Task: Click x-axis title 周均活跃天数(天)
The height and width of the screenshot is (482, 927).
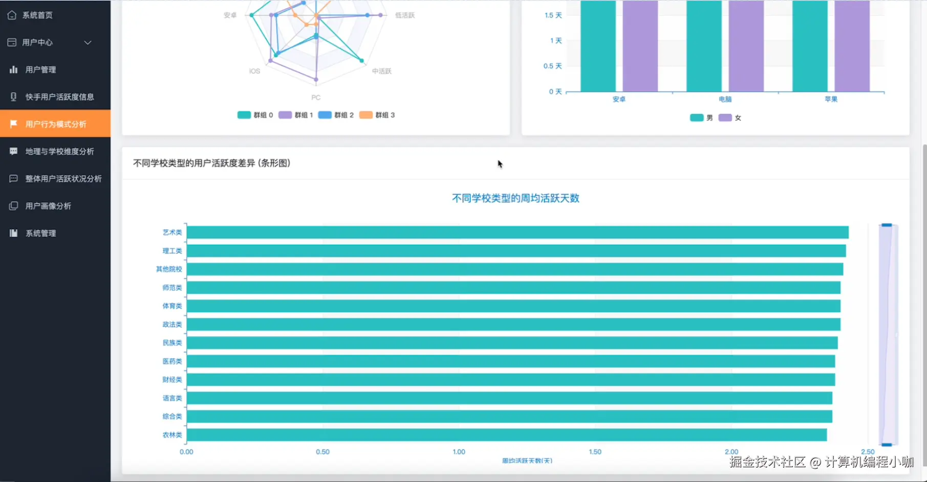Action: 527,460
